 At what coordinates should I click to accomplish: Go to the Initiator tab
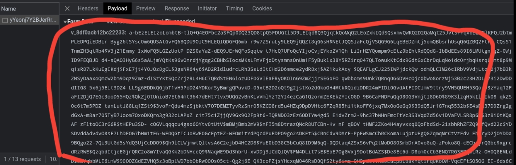click(x=207, y=8)
